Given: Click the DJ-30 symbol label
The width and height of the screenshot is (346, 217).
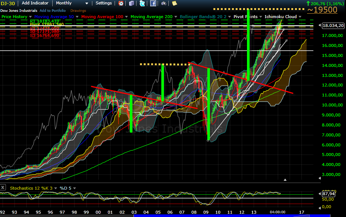Looking at the screenshot, I should pyautogui.click(x=8, y=3).
